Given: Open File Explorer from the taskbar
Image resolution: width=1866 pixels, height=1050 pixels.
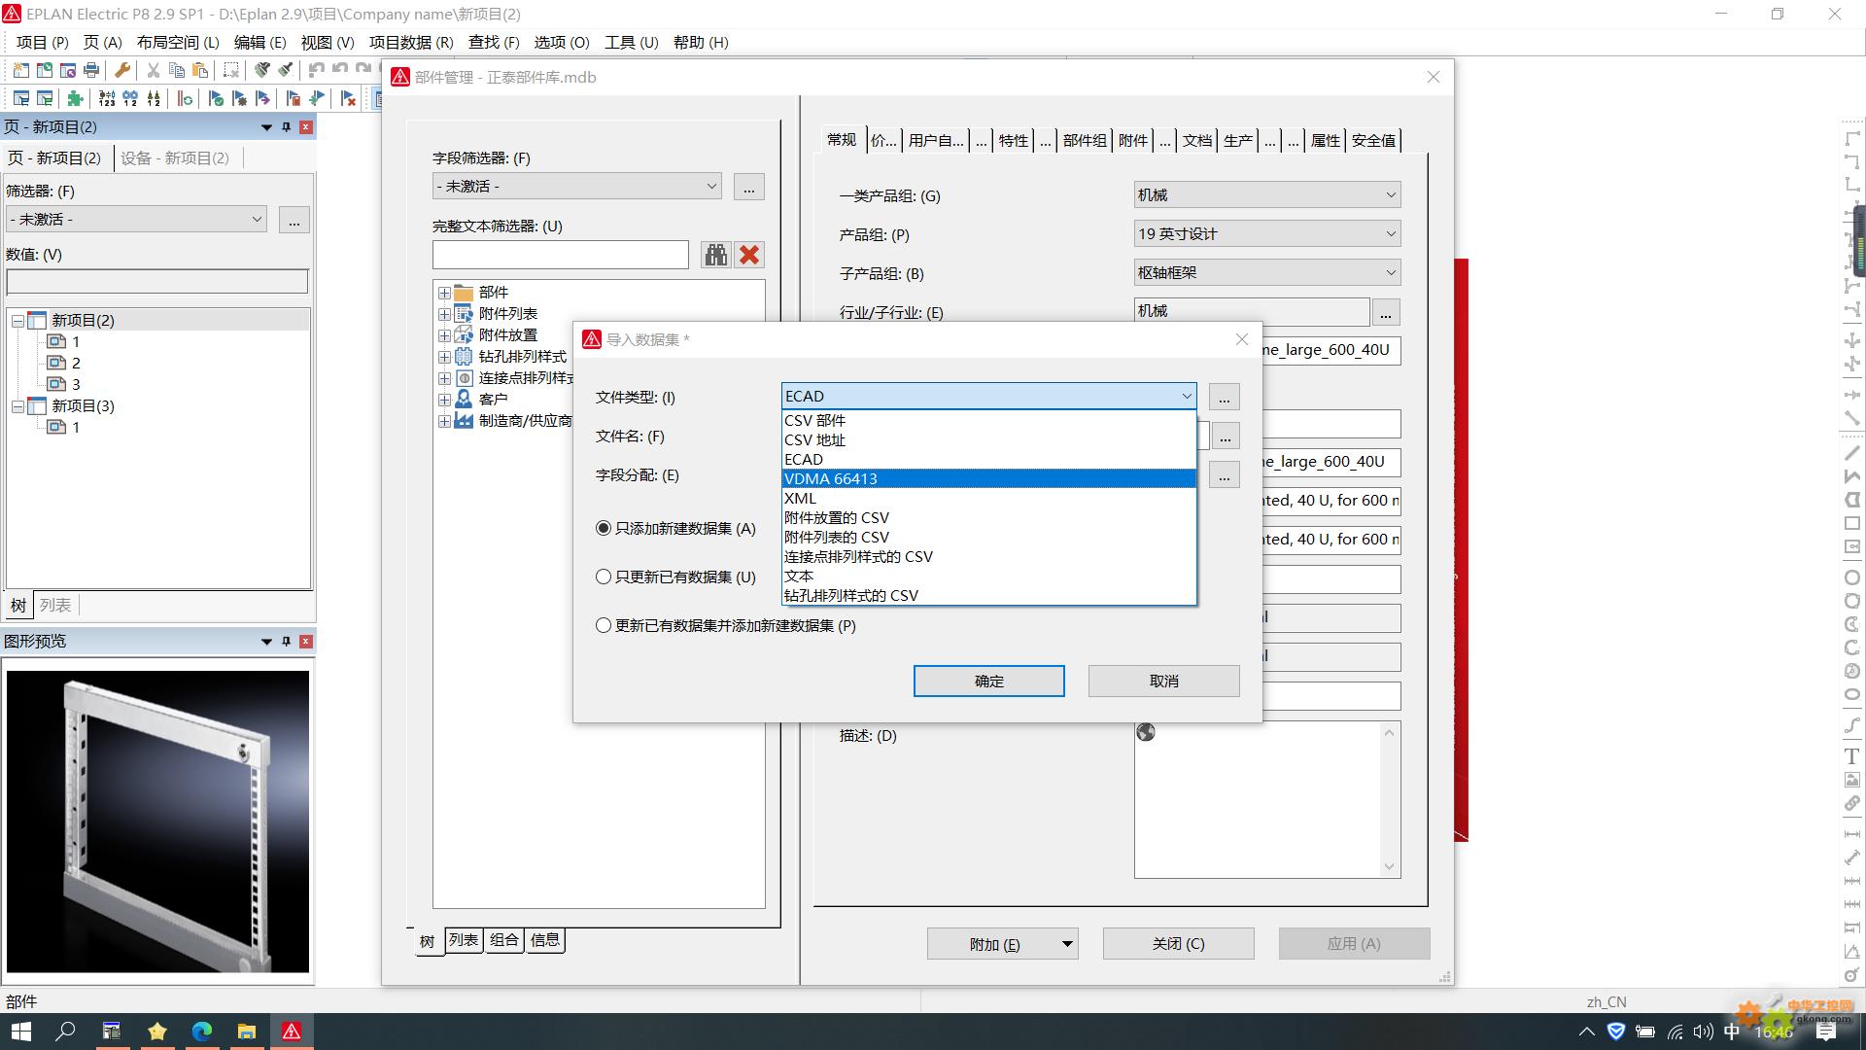Looking at the screenshot, I should coord(247,1032).
